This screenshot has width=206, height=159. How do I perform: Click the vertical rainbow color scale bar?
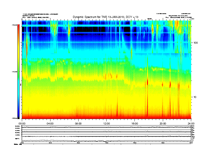(18, 72)
